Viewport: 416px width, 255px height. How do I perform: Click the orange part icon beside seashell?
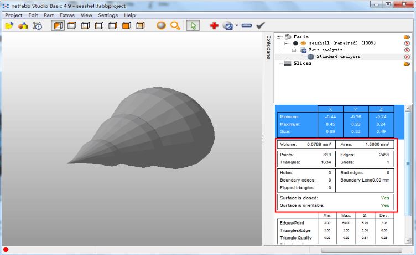[x=303, y=43]
